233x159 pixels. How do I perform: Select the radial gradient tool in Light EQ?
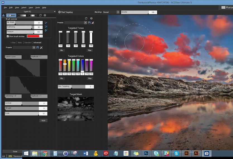pos(33,15)
